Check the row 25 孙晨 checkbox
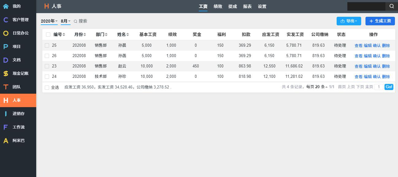 [47, 45]
